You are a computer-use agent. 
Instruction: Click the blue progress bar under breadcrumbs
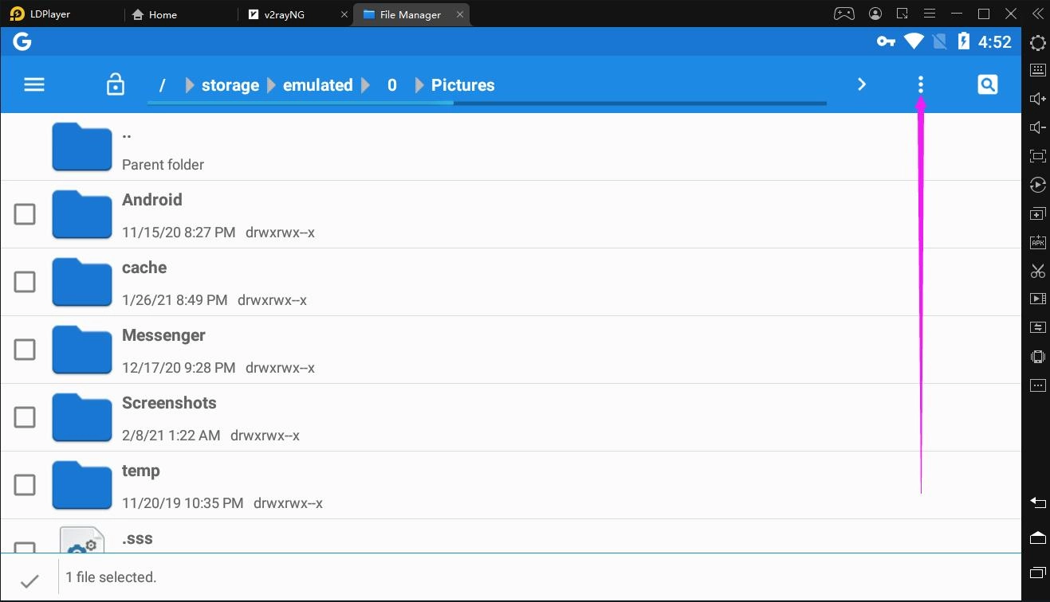(486, 104)
